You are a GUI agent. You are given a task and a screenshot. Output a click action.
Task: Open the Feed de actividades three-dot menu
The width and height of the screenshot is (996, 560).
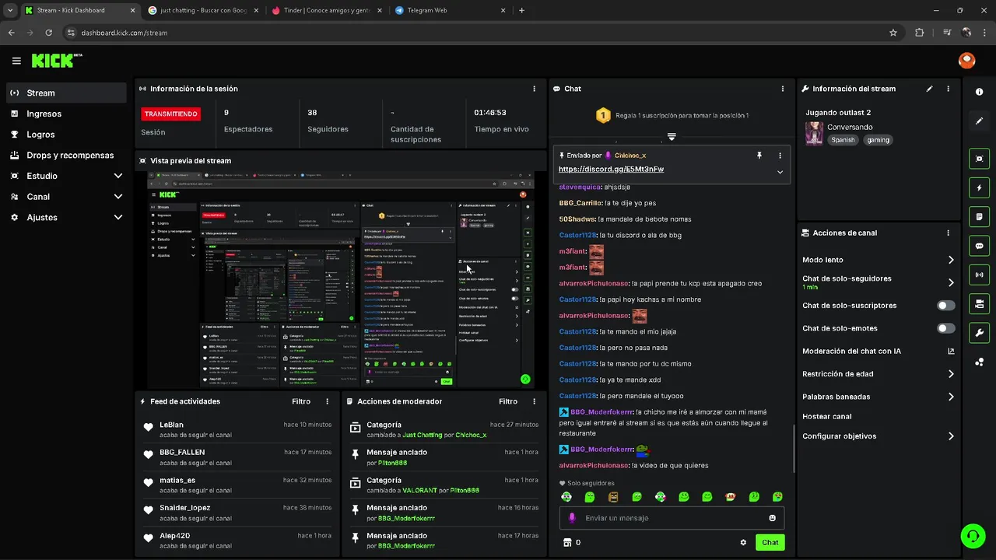tap(327, 401)
